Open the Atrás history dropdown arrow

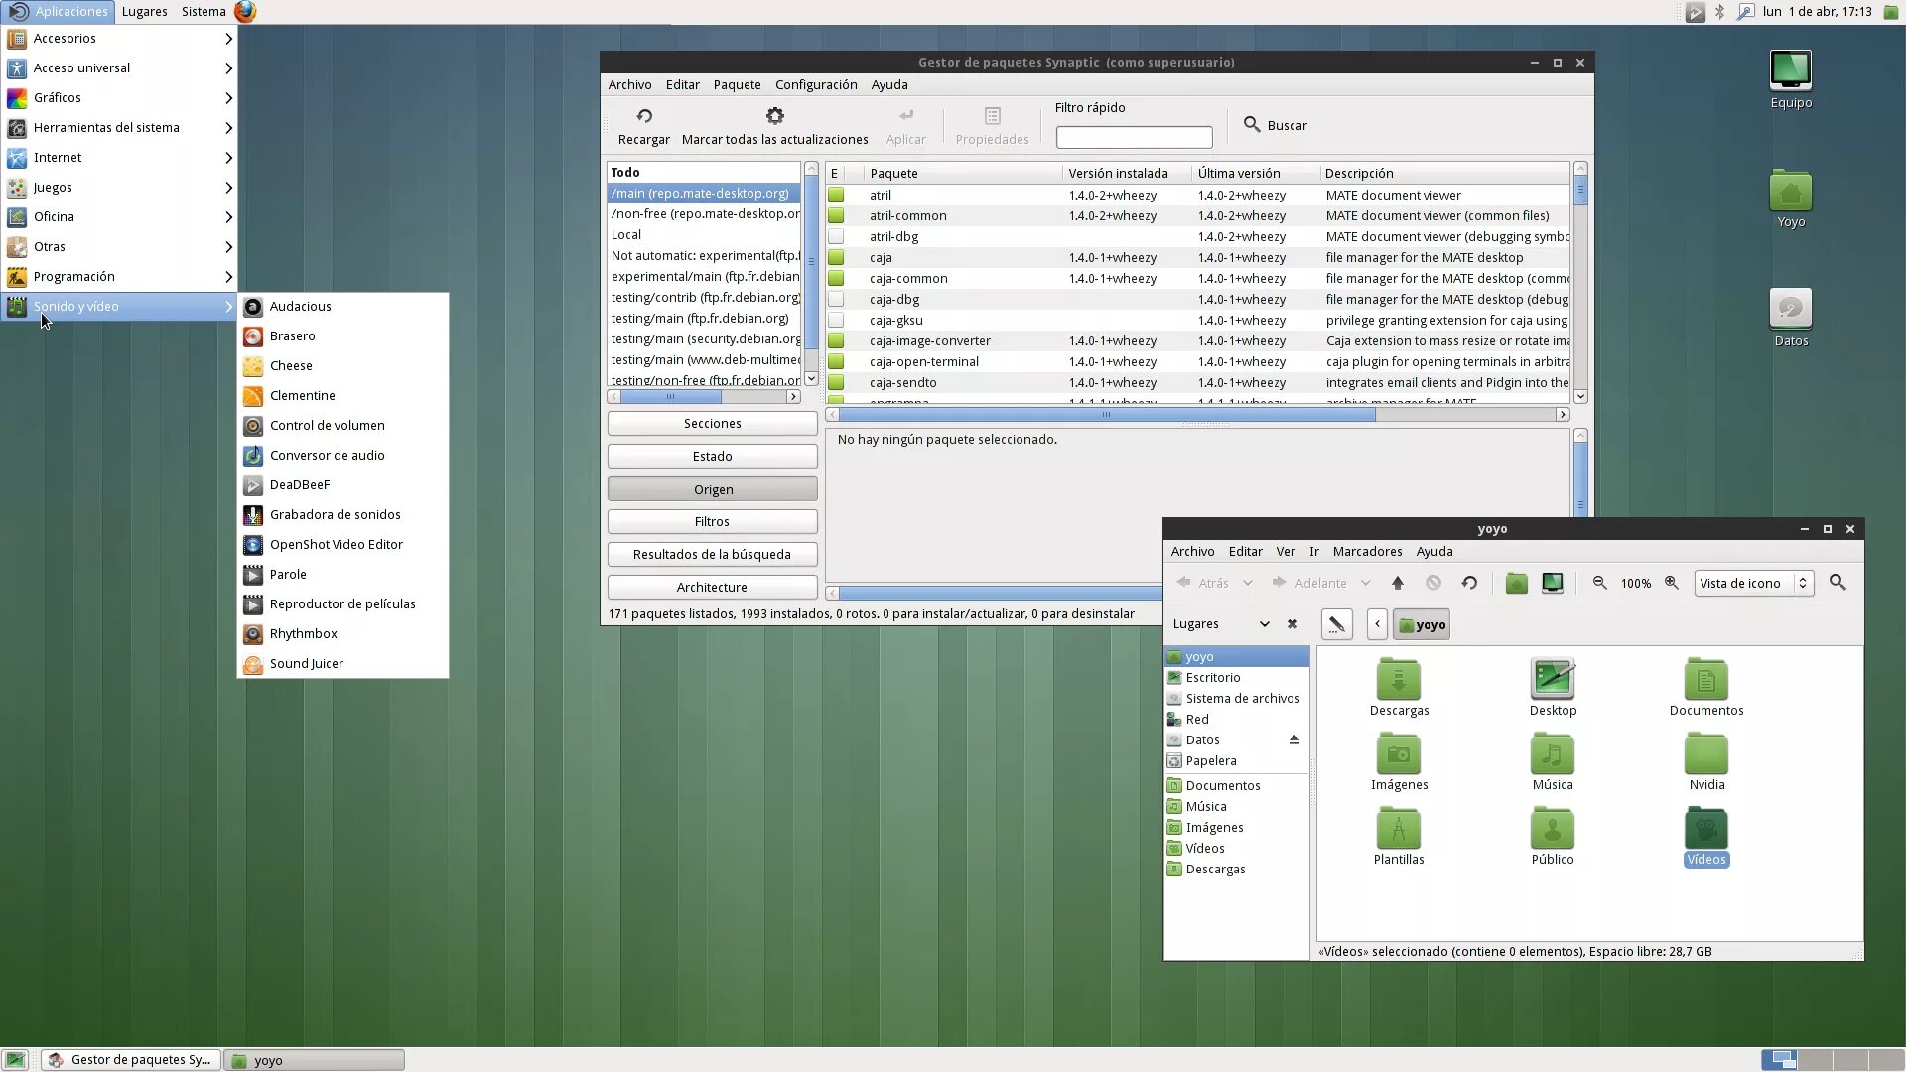click(x=1248, y=583)
